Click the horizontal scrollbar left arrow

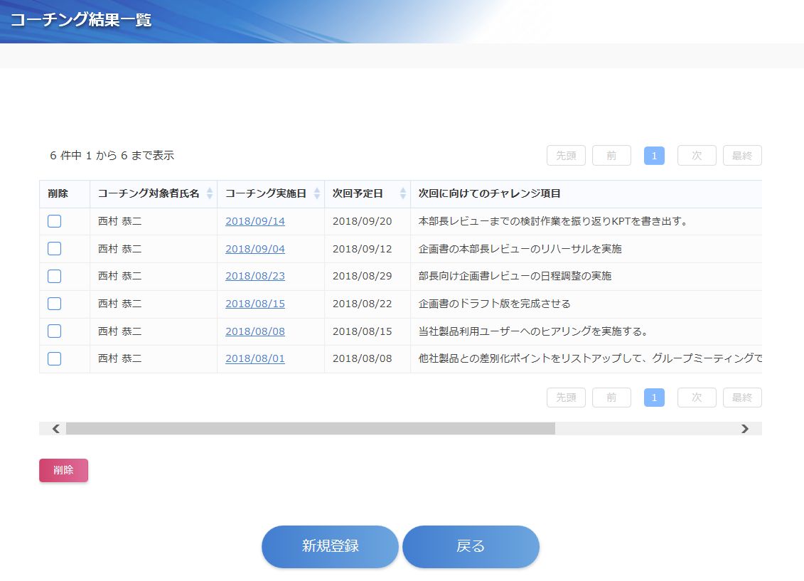55,428
